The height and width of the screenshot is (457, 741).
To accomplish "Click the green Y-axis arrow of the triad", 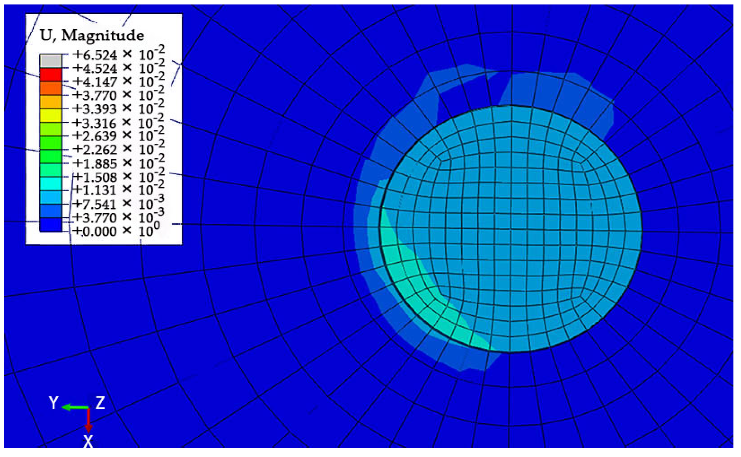I will tap(75, 407).
